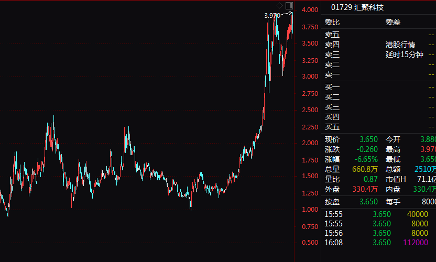Click the 3.970 high price marker on chart
Image resolution: width=436 pixels, height=262 pixels.
272,16
